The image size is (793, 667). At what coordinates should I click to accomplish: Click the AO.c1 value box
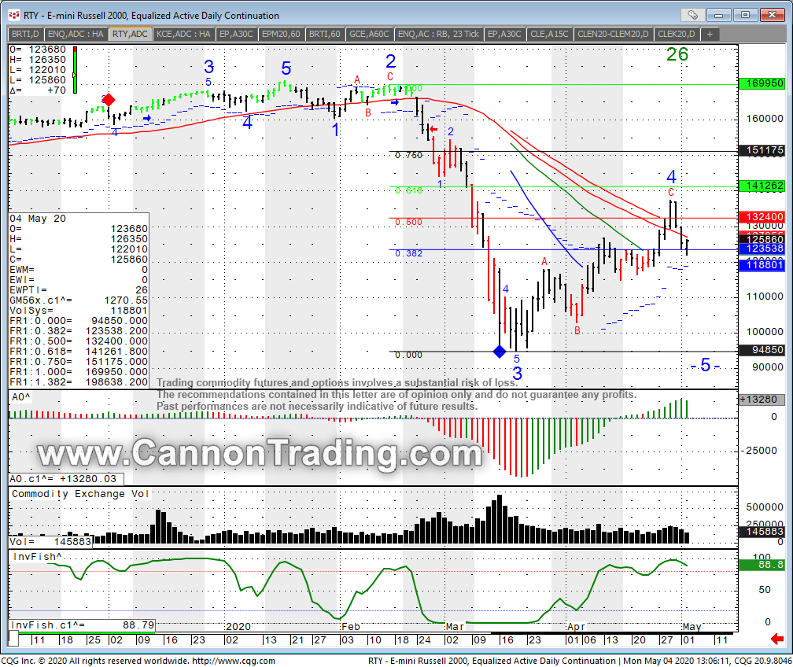coord(66,478)
